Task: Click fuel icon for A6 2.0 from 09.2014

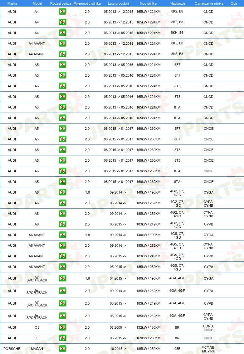Action: 63,214
